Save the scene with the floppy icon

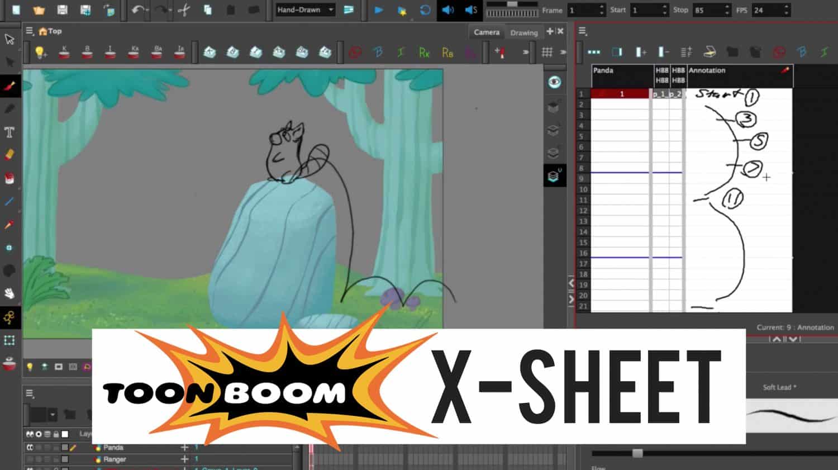click(62, 10)
